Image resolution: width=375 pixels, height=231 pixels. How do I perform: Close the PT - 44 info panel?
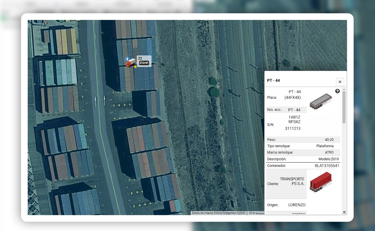tap(340, 82)
